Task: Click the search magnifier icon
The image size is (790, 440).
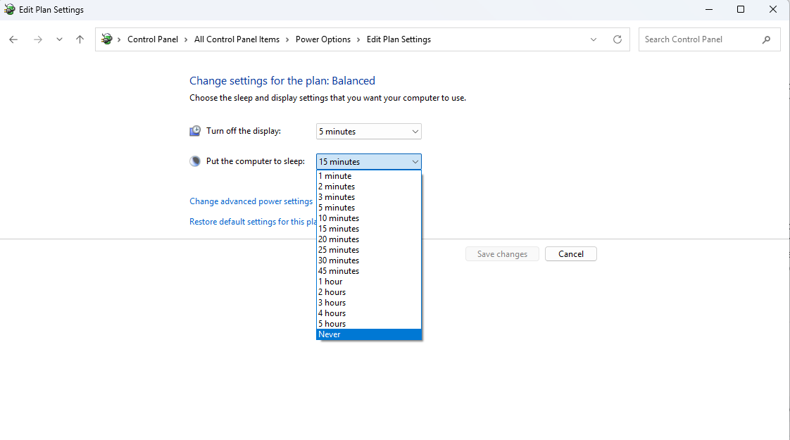Action: tap(766, 39)
